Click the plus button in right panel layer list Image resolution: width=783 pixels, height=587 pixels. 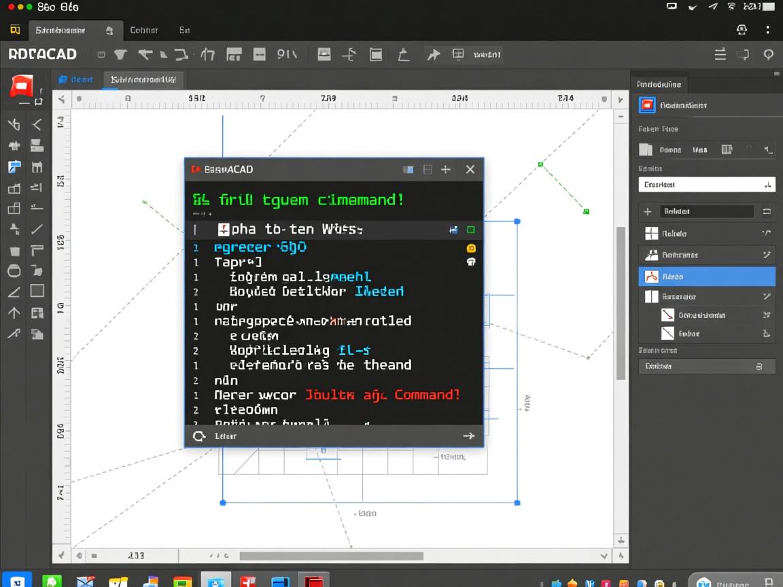pos(648,211)
